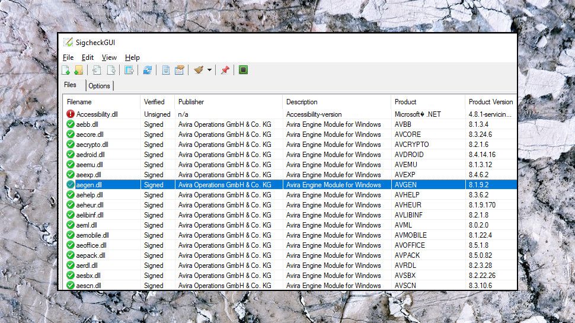Click green check icon beside aecore.dll
575x323 pixels.
71,134
